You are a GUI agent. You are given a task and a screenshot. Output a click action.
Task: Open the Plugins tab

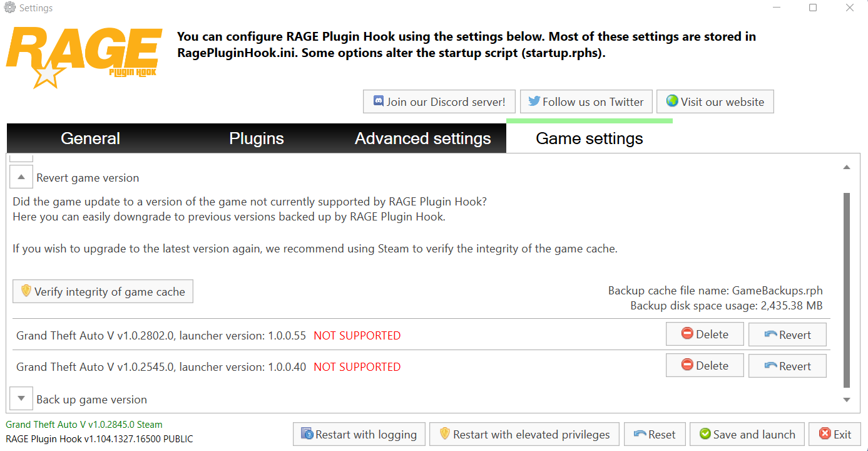(x=257, y=138)
